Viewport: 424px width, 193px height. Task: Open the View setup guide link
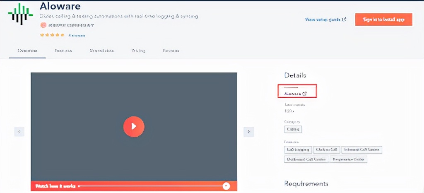[x=325, y=19]
